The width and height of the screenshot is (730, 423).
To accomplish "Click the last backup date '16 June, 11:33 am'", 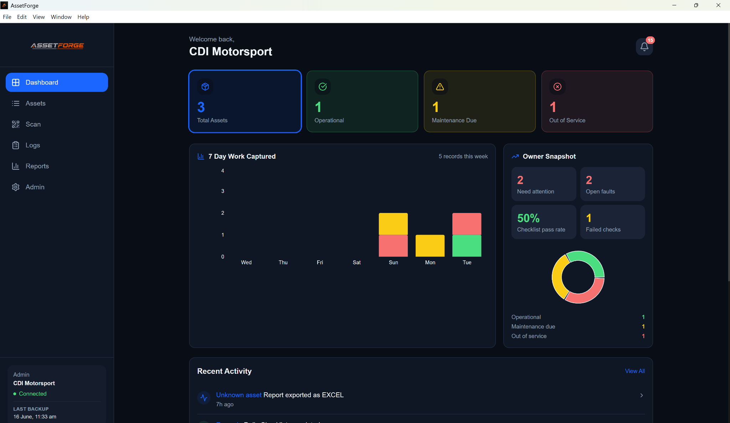I will [x=35, y=417].
